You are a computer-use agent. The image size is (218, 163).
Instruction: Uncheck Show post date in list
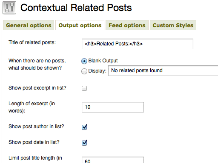tap(84, 143)
